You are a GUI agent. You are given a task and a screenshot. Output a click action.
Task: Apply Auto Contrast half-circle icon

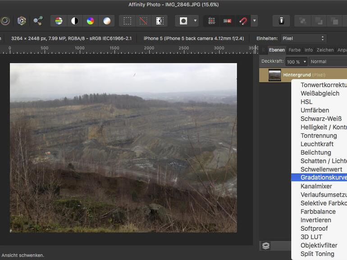tap(74, 21)
